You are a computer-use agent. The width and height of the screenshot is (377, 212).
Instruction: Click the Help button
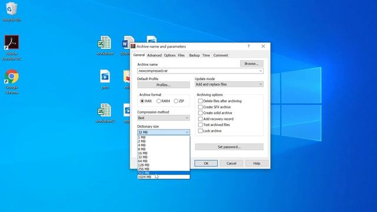pos(257,163)
